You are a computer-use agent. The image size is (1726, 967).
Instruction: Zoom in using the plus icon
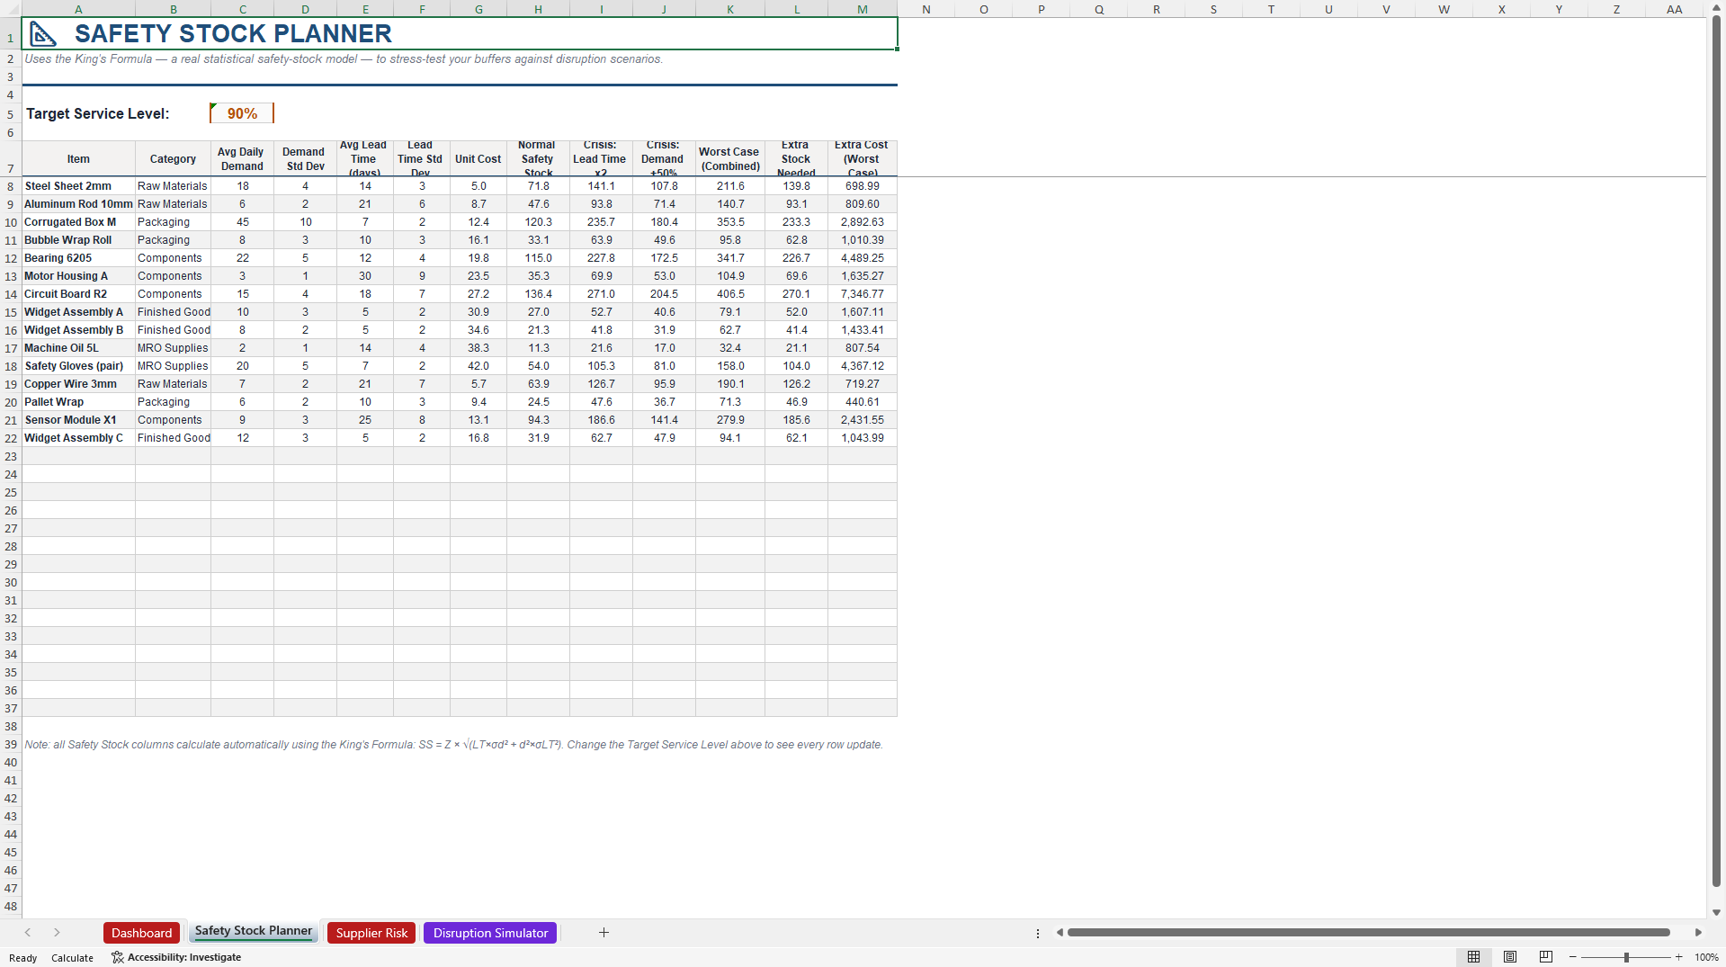1679,957
